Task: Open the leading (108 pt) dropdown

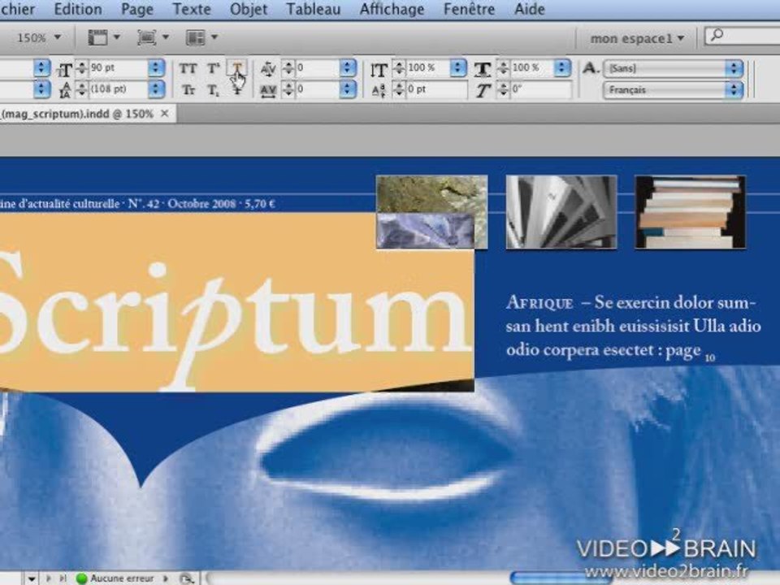Action: click(156, 89)
